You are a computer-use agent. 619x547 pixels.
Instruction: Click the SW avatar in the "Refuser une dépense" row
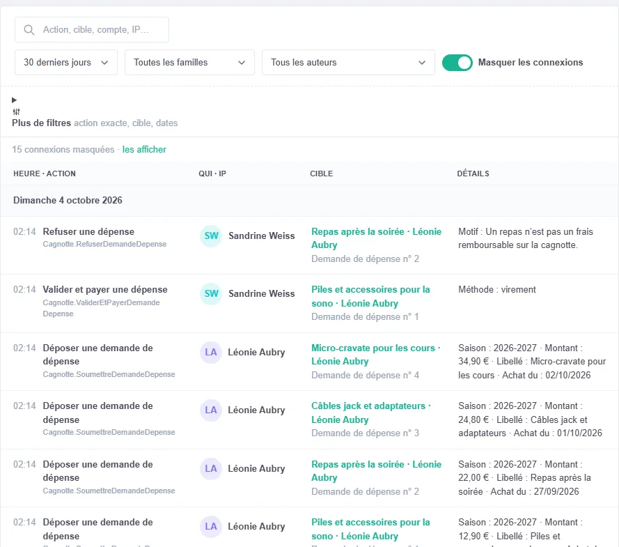click(x=211, y=236)
